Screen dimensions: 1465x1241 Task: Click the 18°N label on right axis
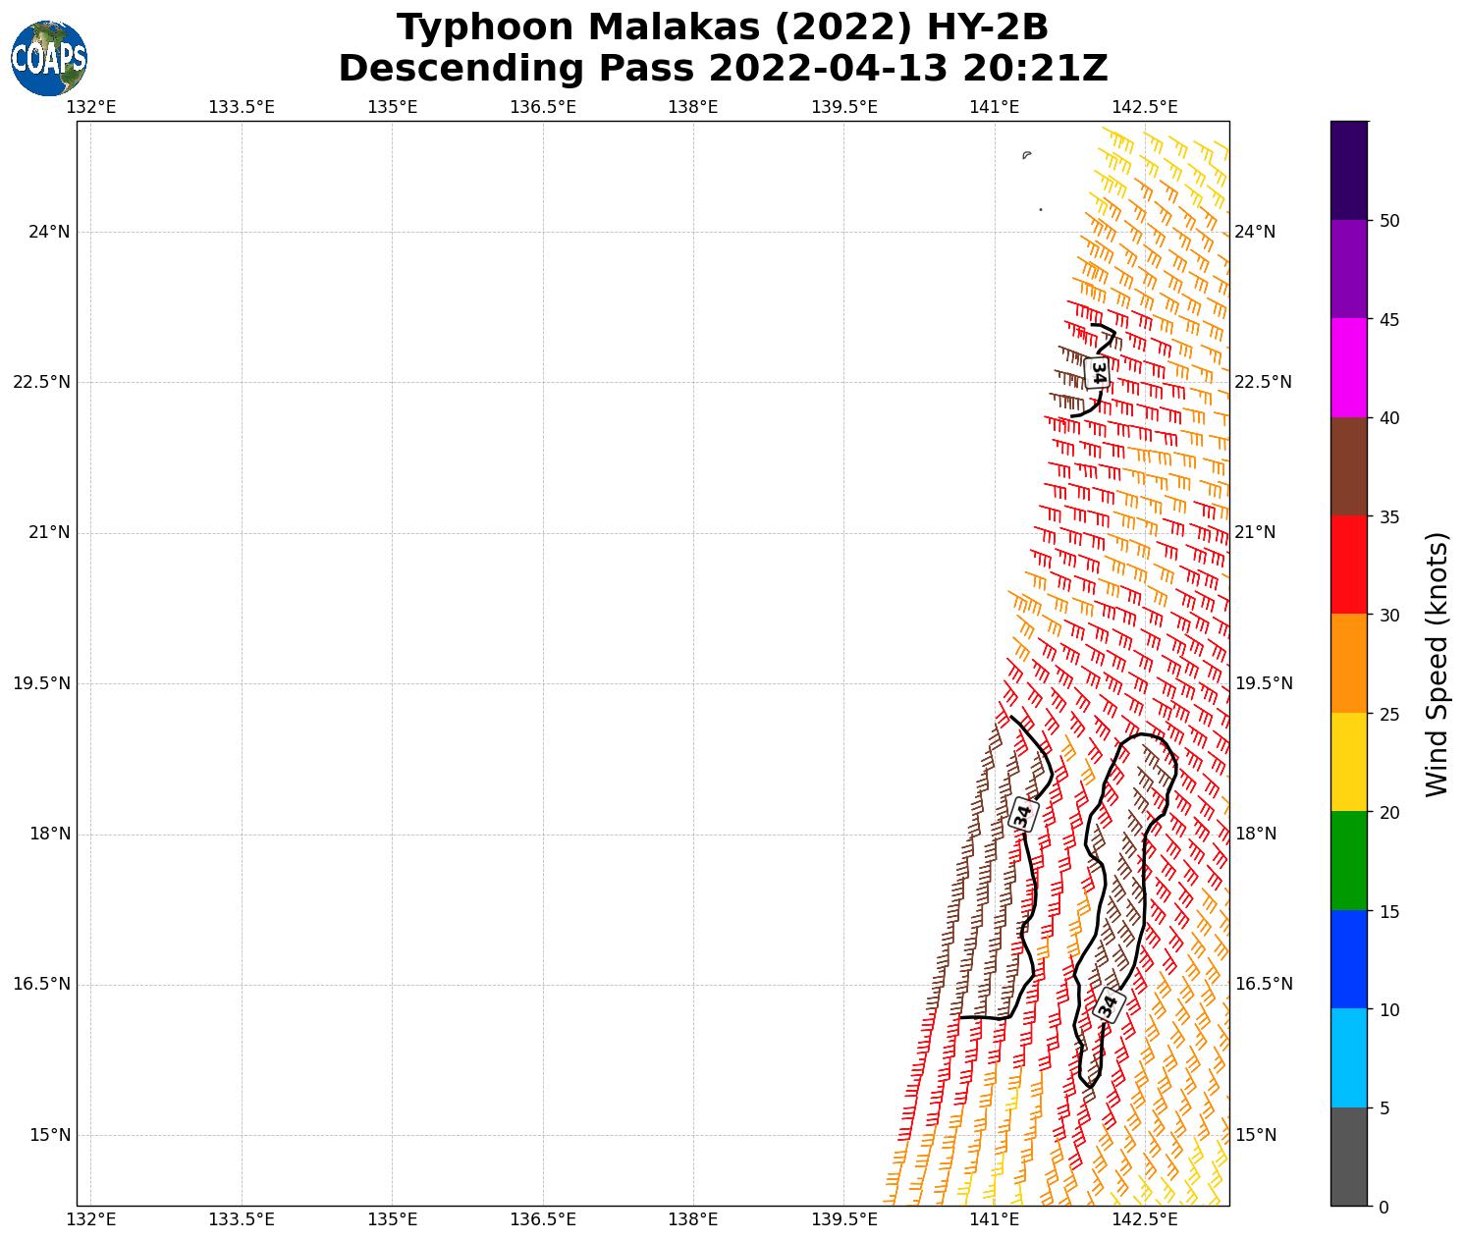[1255, 834]
